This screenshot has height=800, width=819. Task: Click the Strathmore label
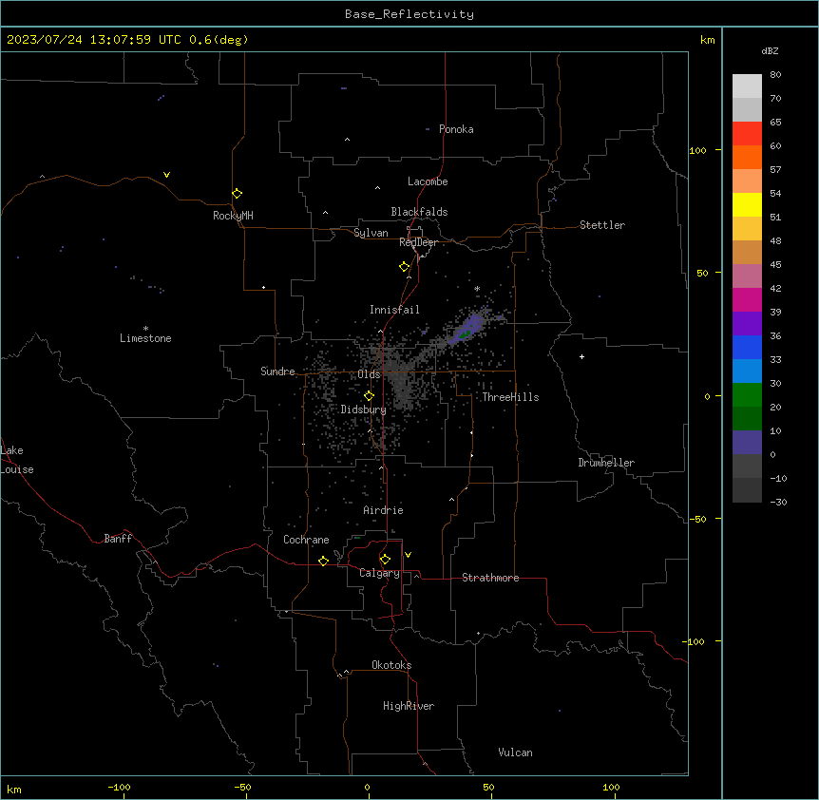pos(490,578)
